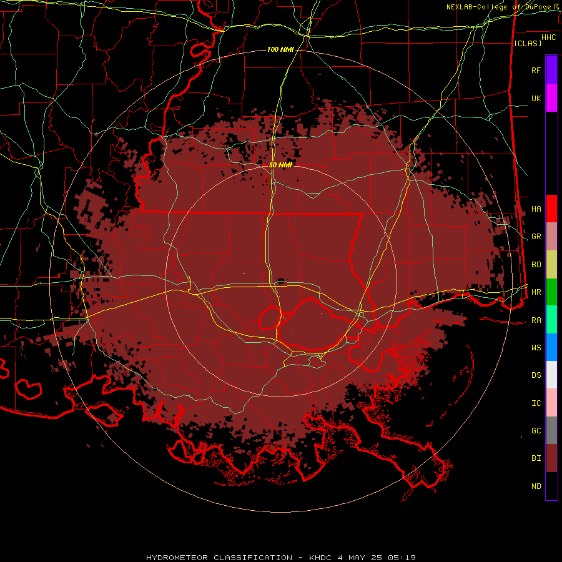562x562 pixels.
Task: Click the WS blue legend swatch
Action: [551, 347]
